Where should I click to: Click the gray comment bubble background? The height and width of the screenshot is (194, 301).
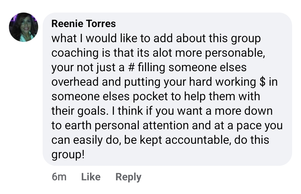tap(279, 151)
